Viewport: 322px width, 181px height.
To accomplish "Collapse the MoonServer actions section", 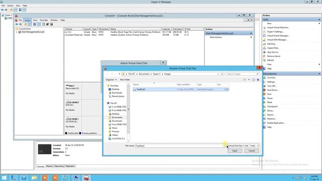I will coord(319,74).
